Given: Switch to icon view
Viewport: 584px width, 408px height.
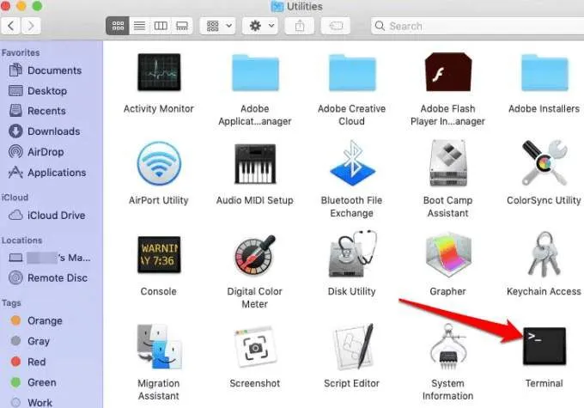Looking at the screenshot, I should (x=118, y=26).
